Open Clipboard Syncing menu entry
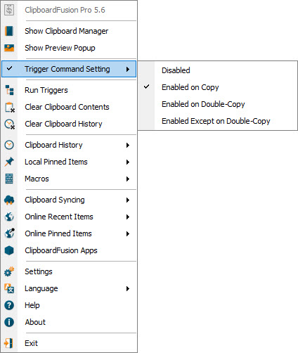The height and width of the screenshot is (353, 298). tap(69, 200)
